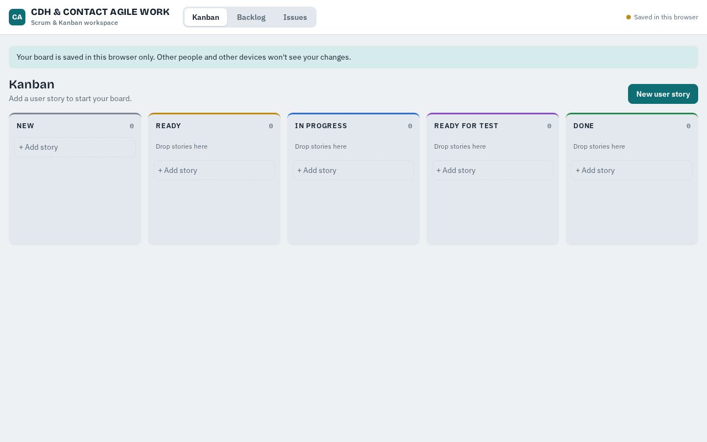Switch to the Kanban tab
Image resolution: width=707 pixels, height=442 pixels.
point(205,17)
